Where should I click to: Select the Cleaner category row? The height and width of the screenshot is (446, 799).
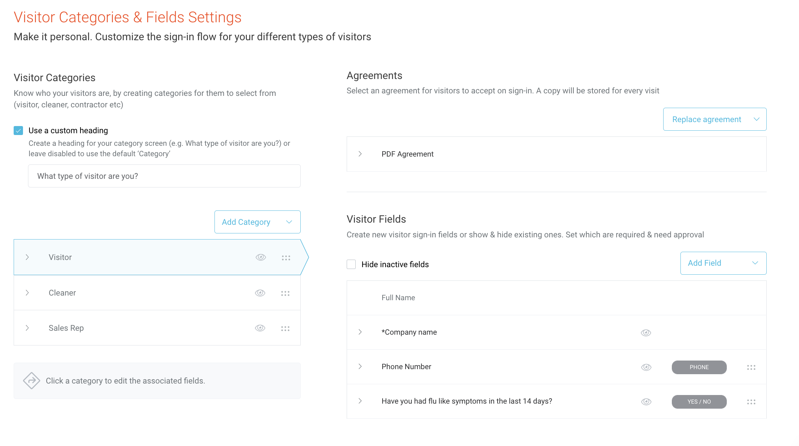point(144,293)
